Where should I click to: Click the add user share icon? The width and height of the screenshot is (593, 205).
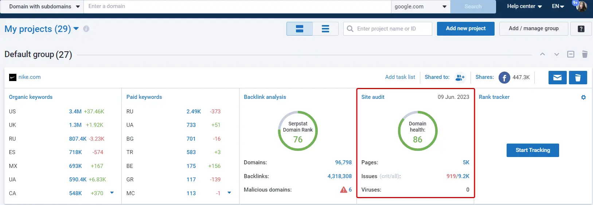(x=460, y=77)
